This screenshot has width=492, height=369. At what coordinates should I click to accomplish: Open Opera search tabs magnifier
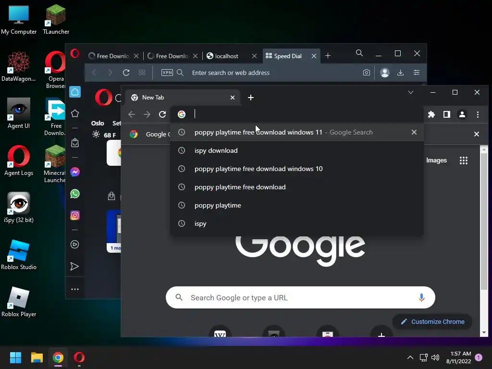359,53
